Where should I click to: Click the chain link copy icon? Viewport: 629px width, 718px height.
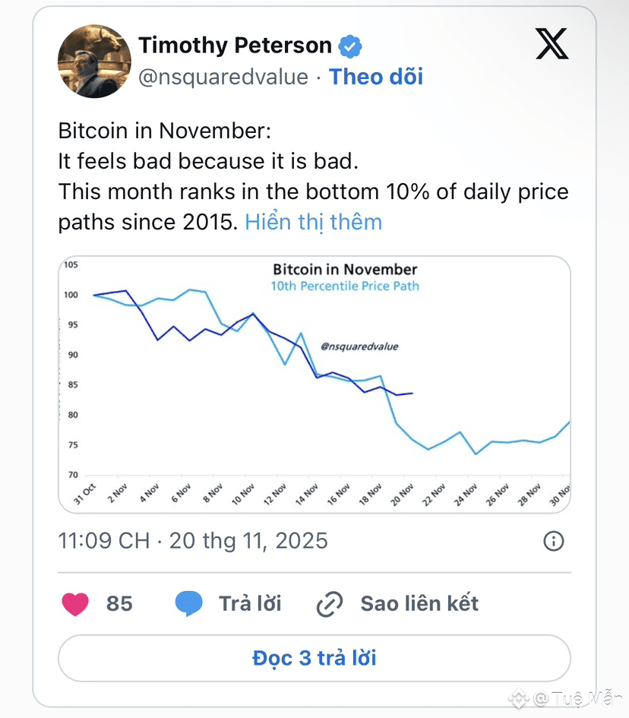(330, 605)
